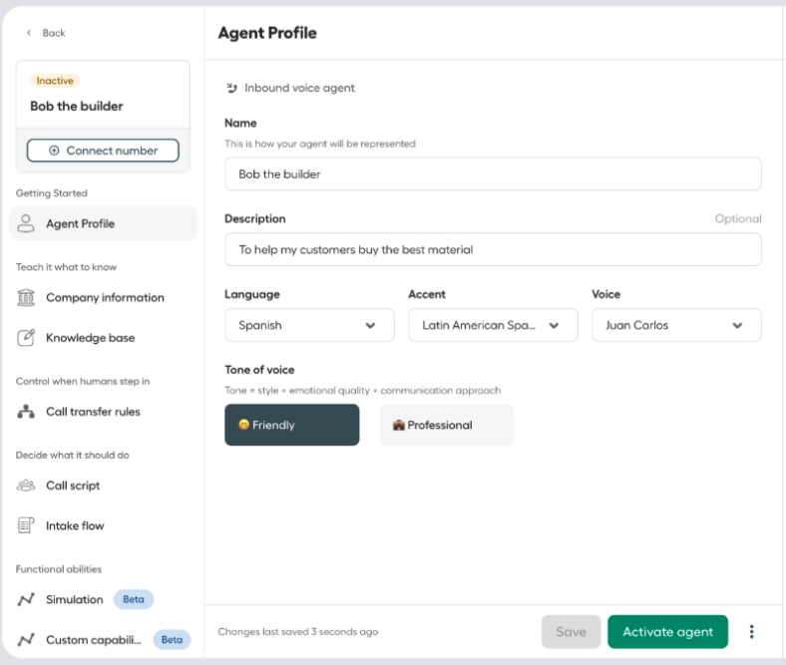Click the 'Tone of voice' heading
The image size is (786, 665).
click(x=259, y=370)
